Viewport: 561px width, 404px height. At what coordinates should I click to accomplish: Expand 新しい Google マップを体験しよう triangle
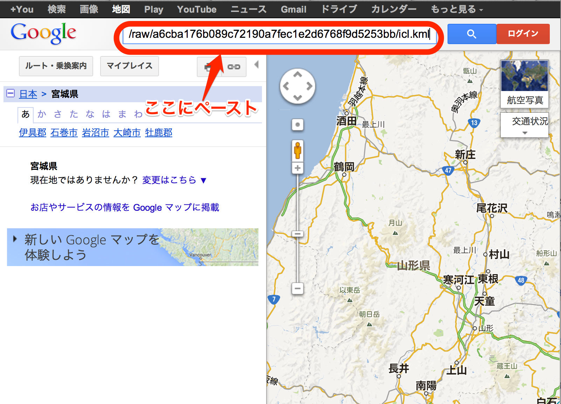(15, 239)
